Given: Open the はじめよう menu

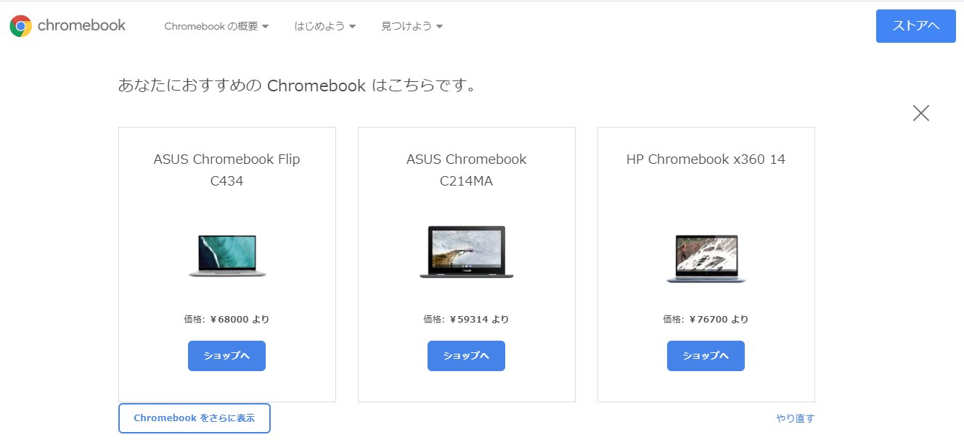Looking at the screenshot, I should coord(319,26).
